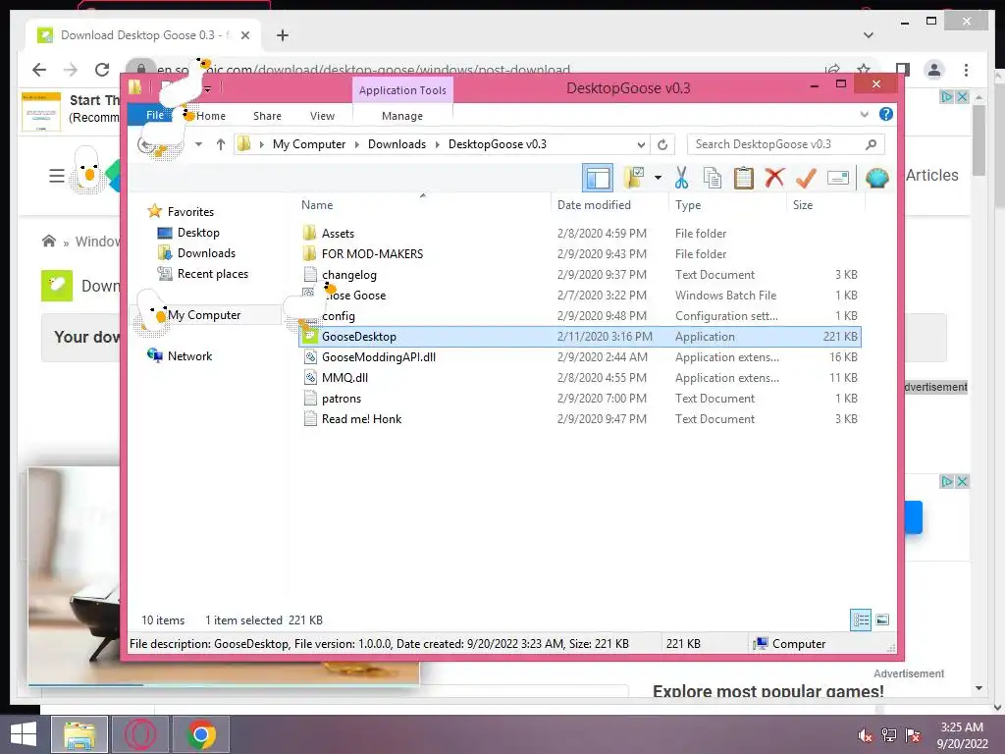Expand the Explorer ribbon chevron
The height and width of the screenshot is (754, 1005).
[864, 115]
